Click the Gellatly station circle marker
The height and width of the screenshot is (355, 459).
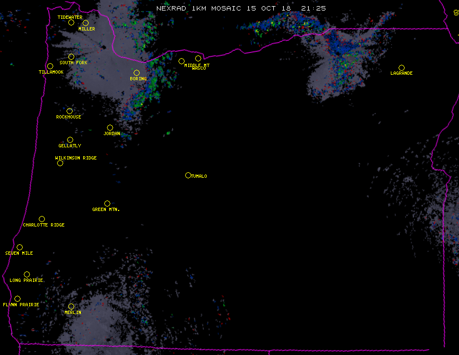point(70,140)
